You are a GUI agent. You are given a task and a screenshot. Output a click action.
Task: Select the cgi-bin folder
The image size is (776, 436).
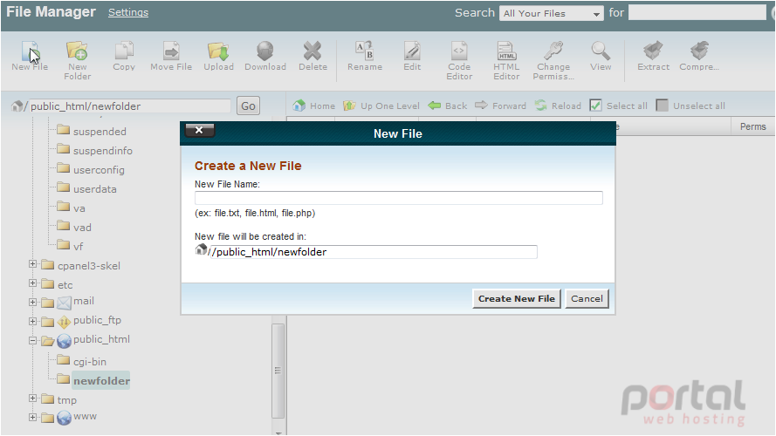[x=90, y=362]
